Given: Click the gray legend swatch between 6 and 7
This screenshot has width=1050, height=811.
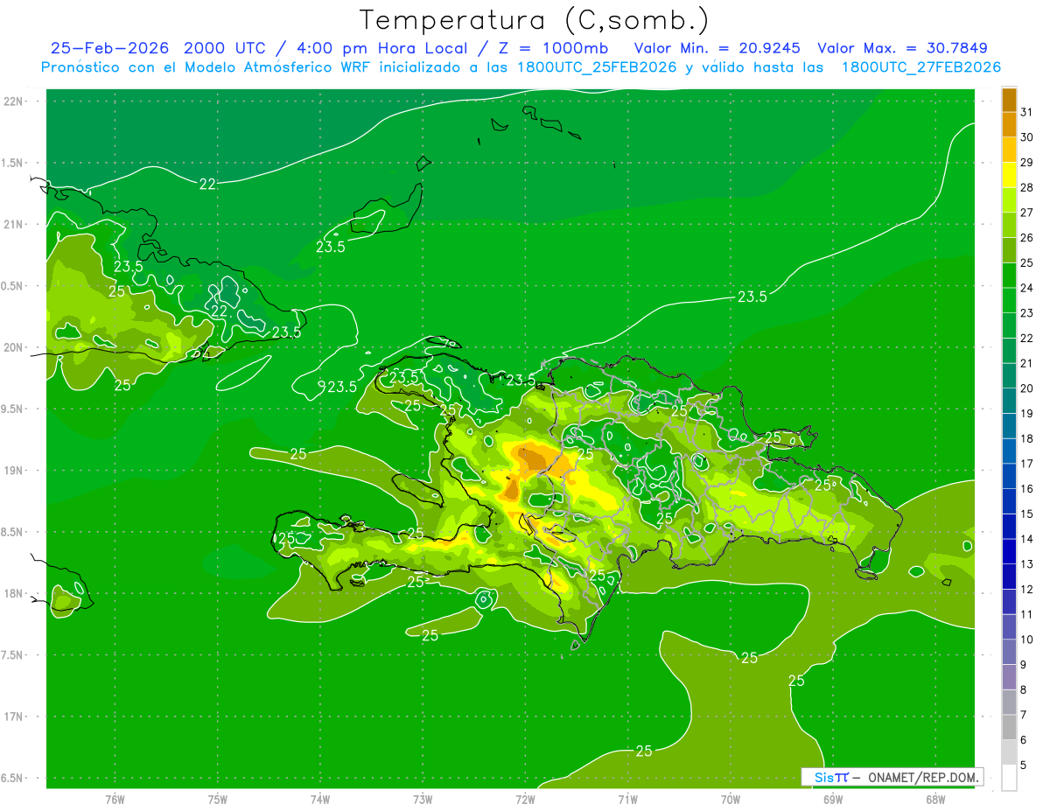Looking at the screenshot, I should coord(1009,727).
